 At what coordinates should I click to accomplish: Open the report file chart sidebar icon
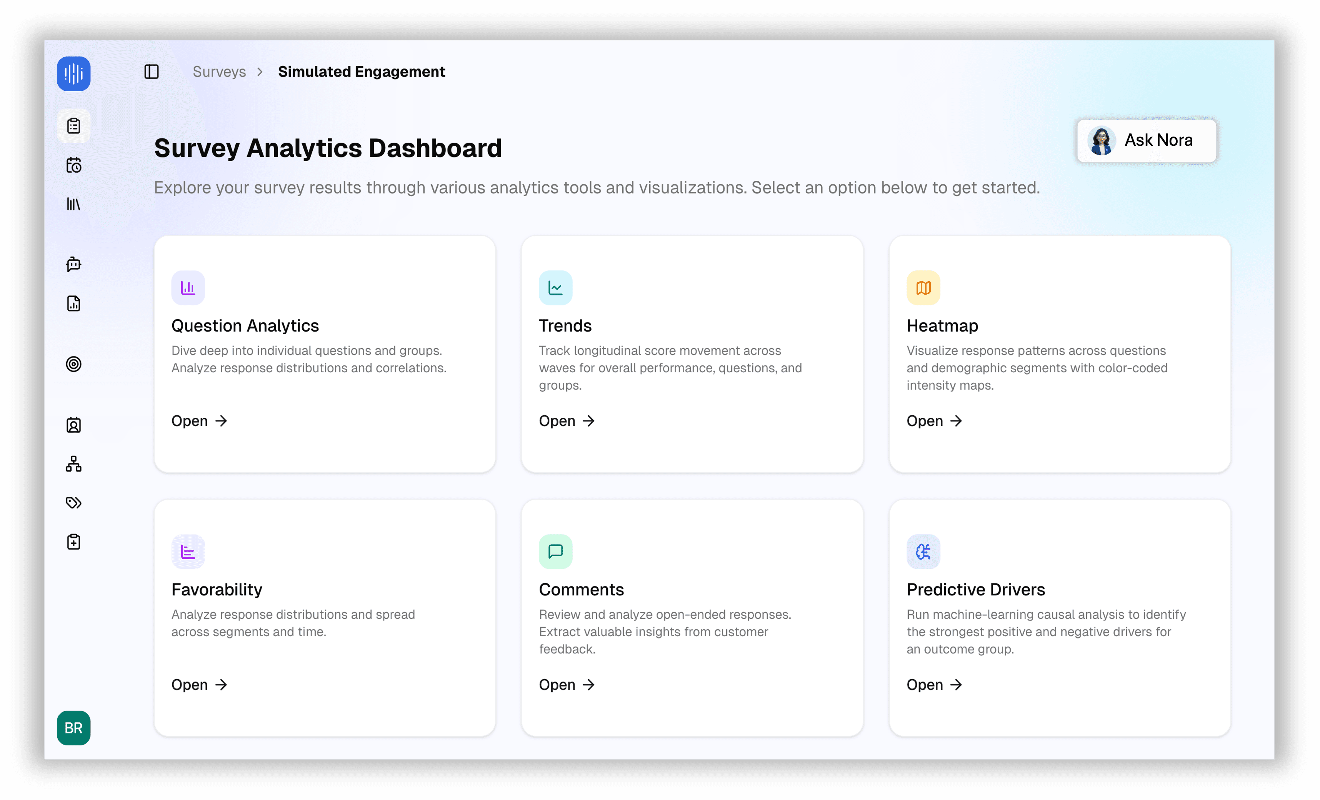[x=73, y=303]
